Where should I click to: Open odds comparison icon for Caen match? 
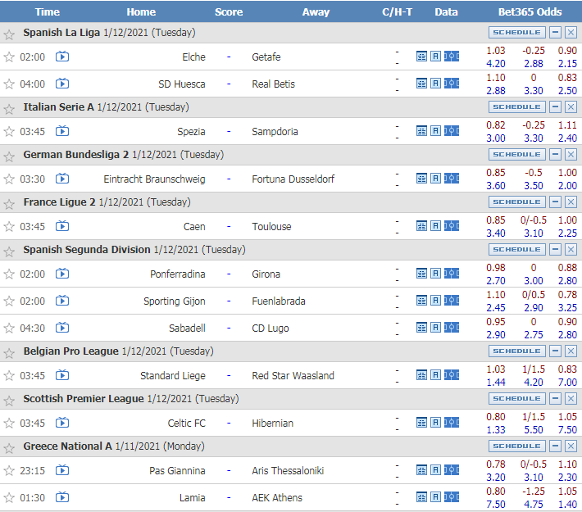(x=452, y=225)
